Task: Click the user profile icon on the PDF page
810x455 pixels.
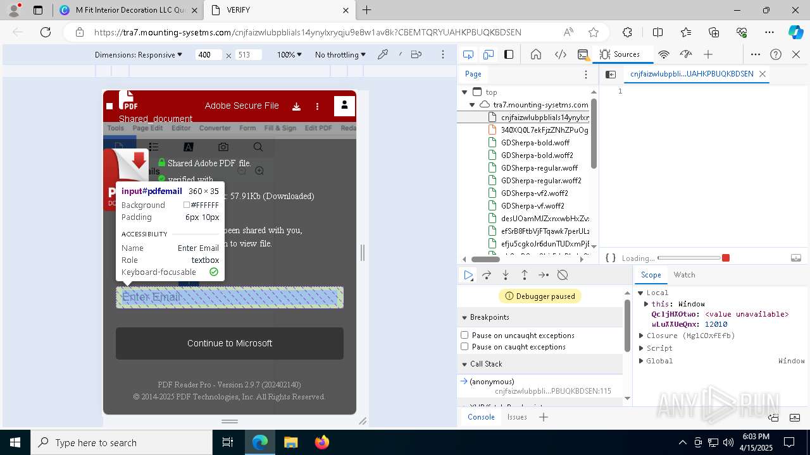Action: click(344, 106)
